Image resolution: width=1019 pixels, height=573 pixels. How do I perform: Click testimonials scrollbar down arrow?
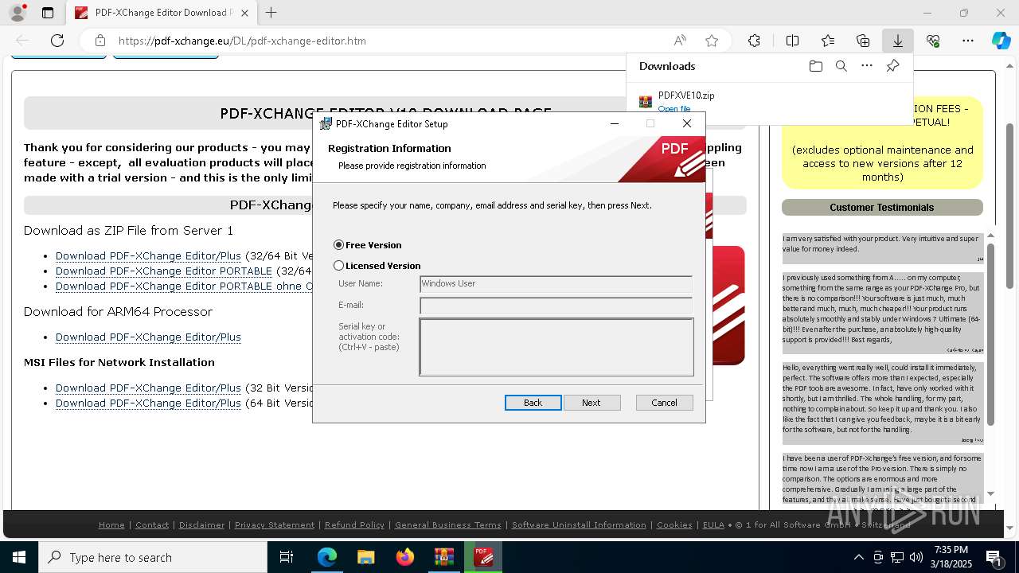coord(991,493)
